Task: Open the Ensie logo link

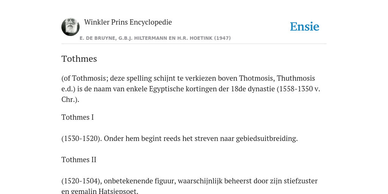Action: pos(305,27)
